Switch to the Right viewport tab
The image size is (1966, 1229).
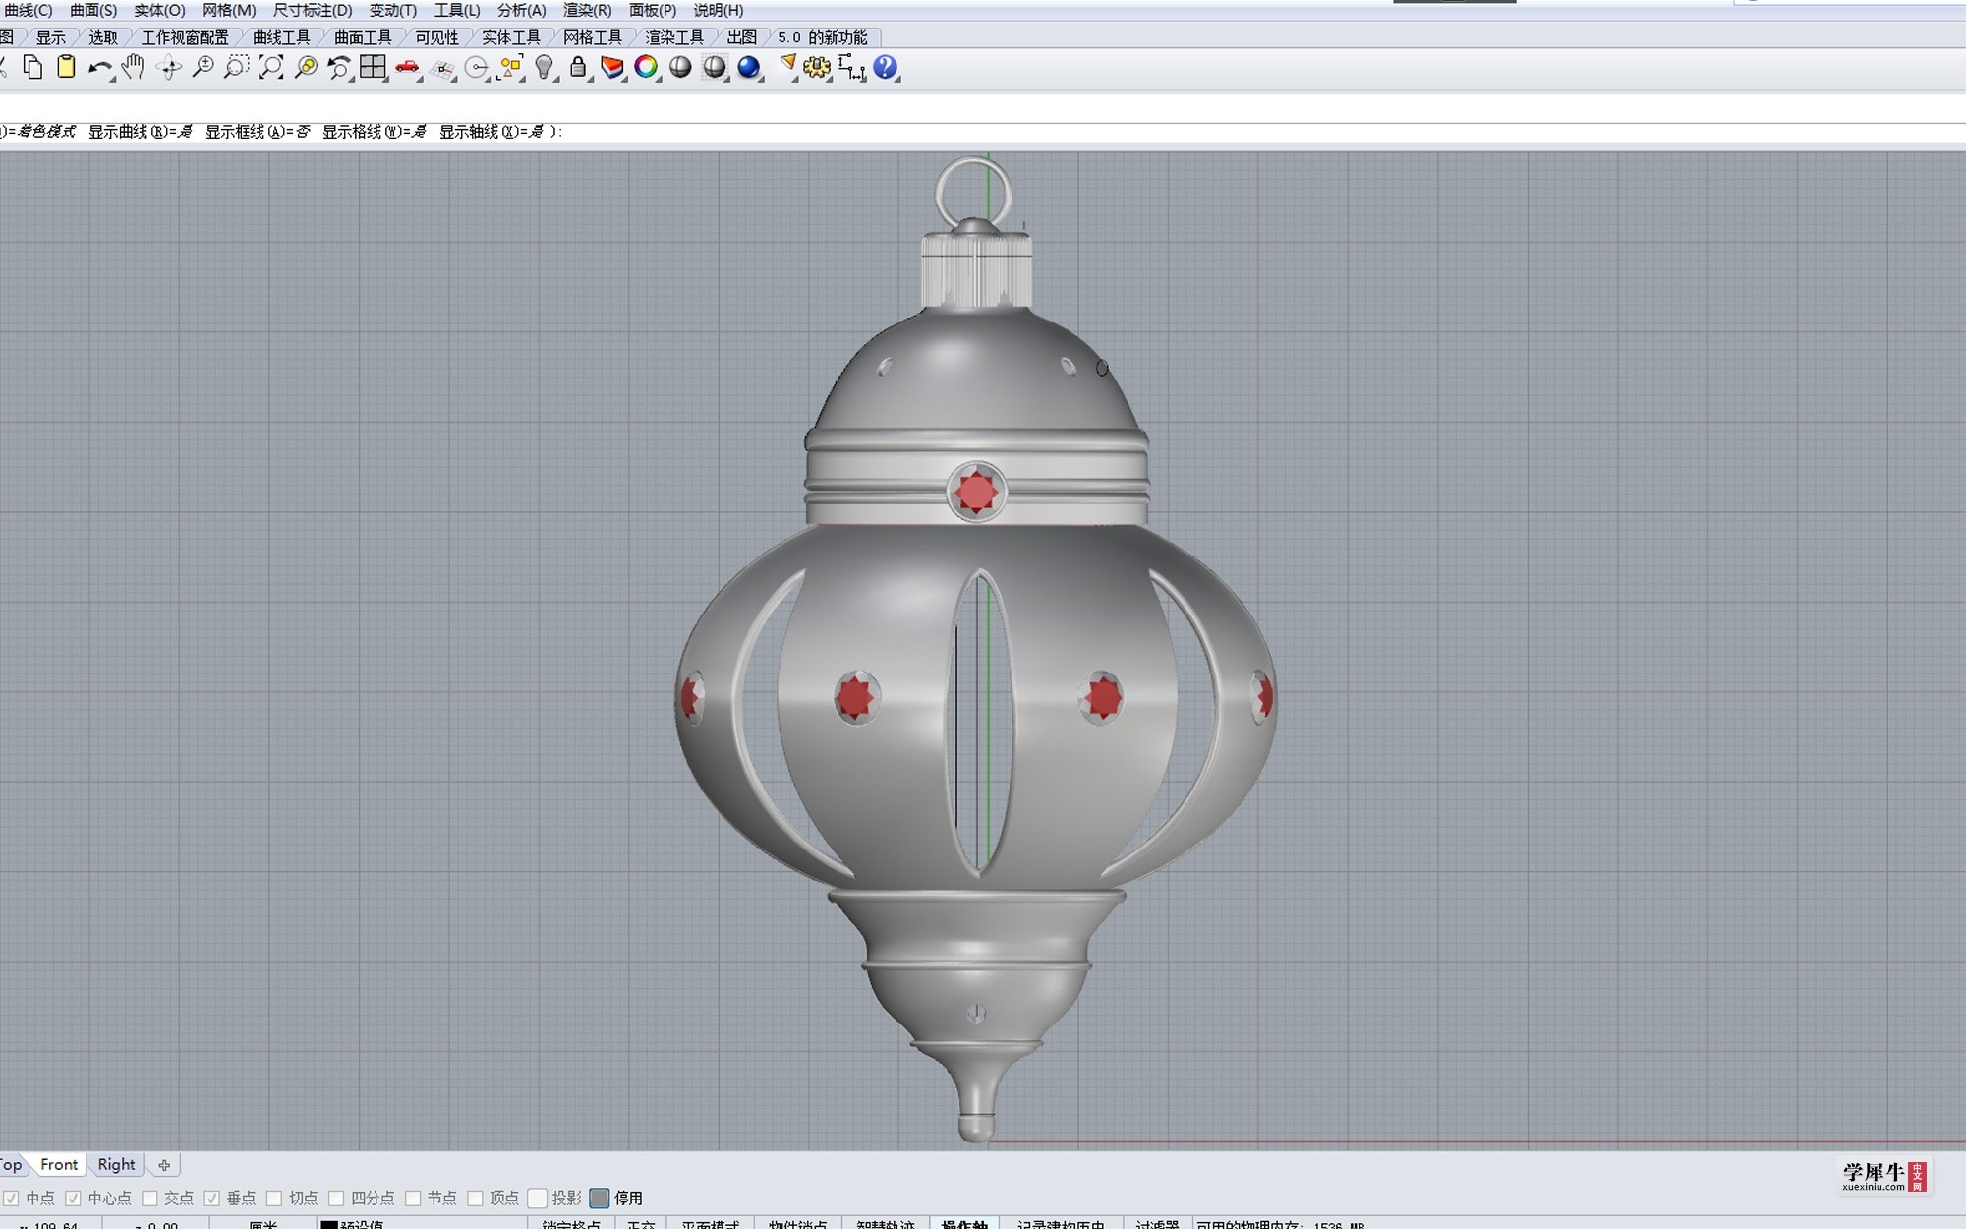[116, 1164]
